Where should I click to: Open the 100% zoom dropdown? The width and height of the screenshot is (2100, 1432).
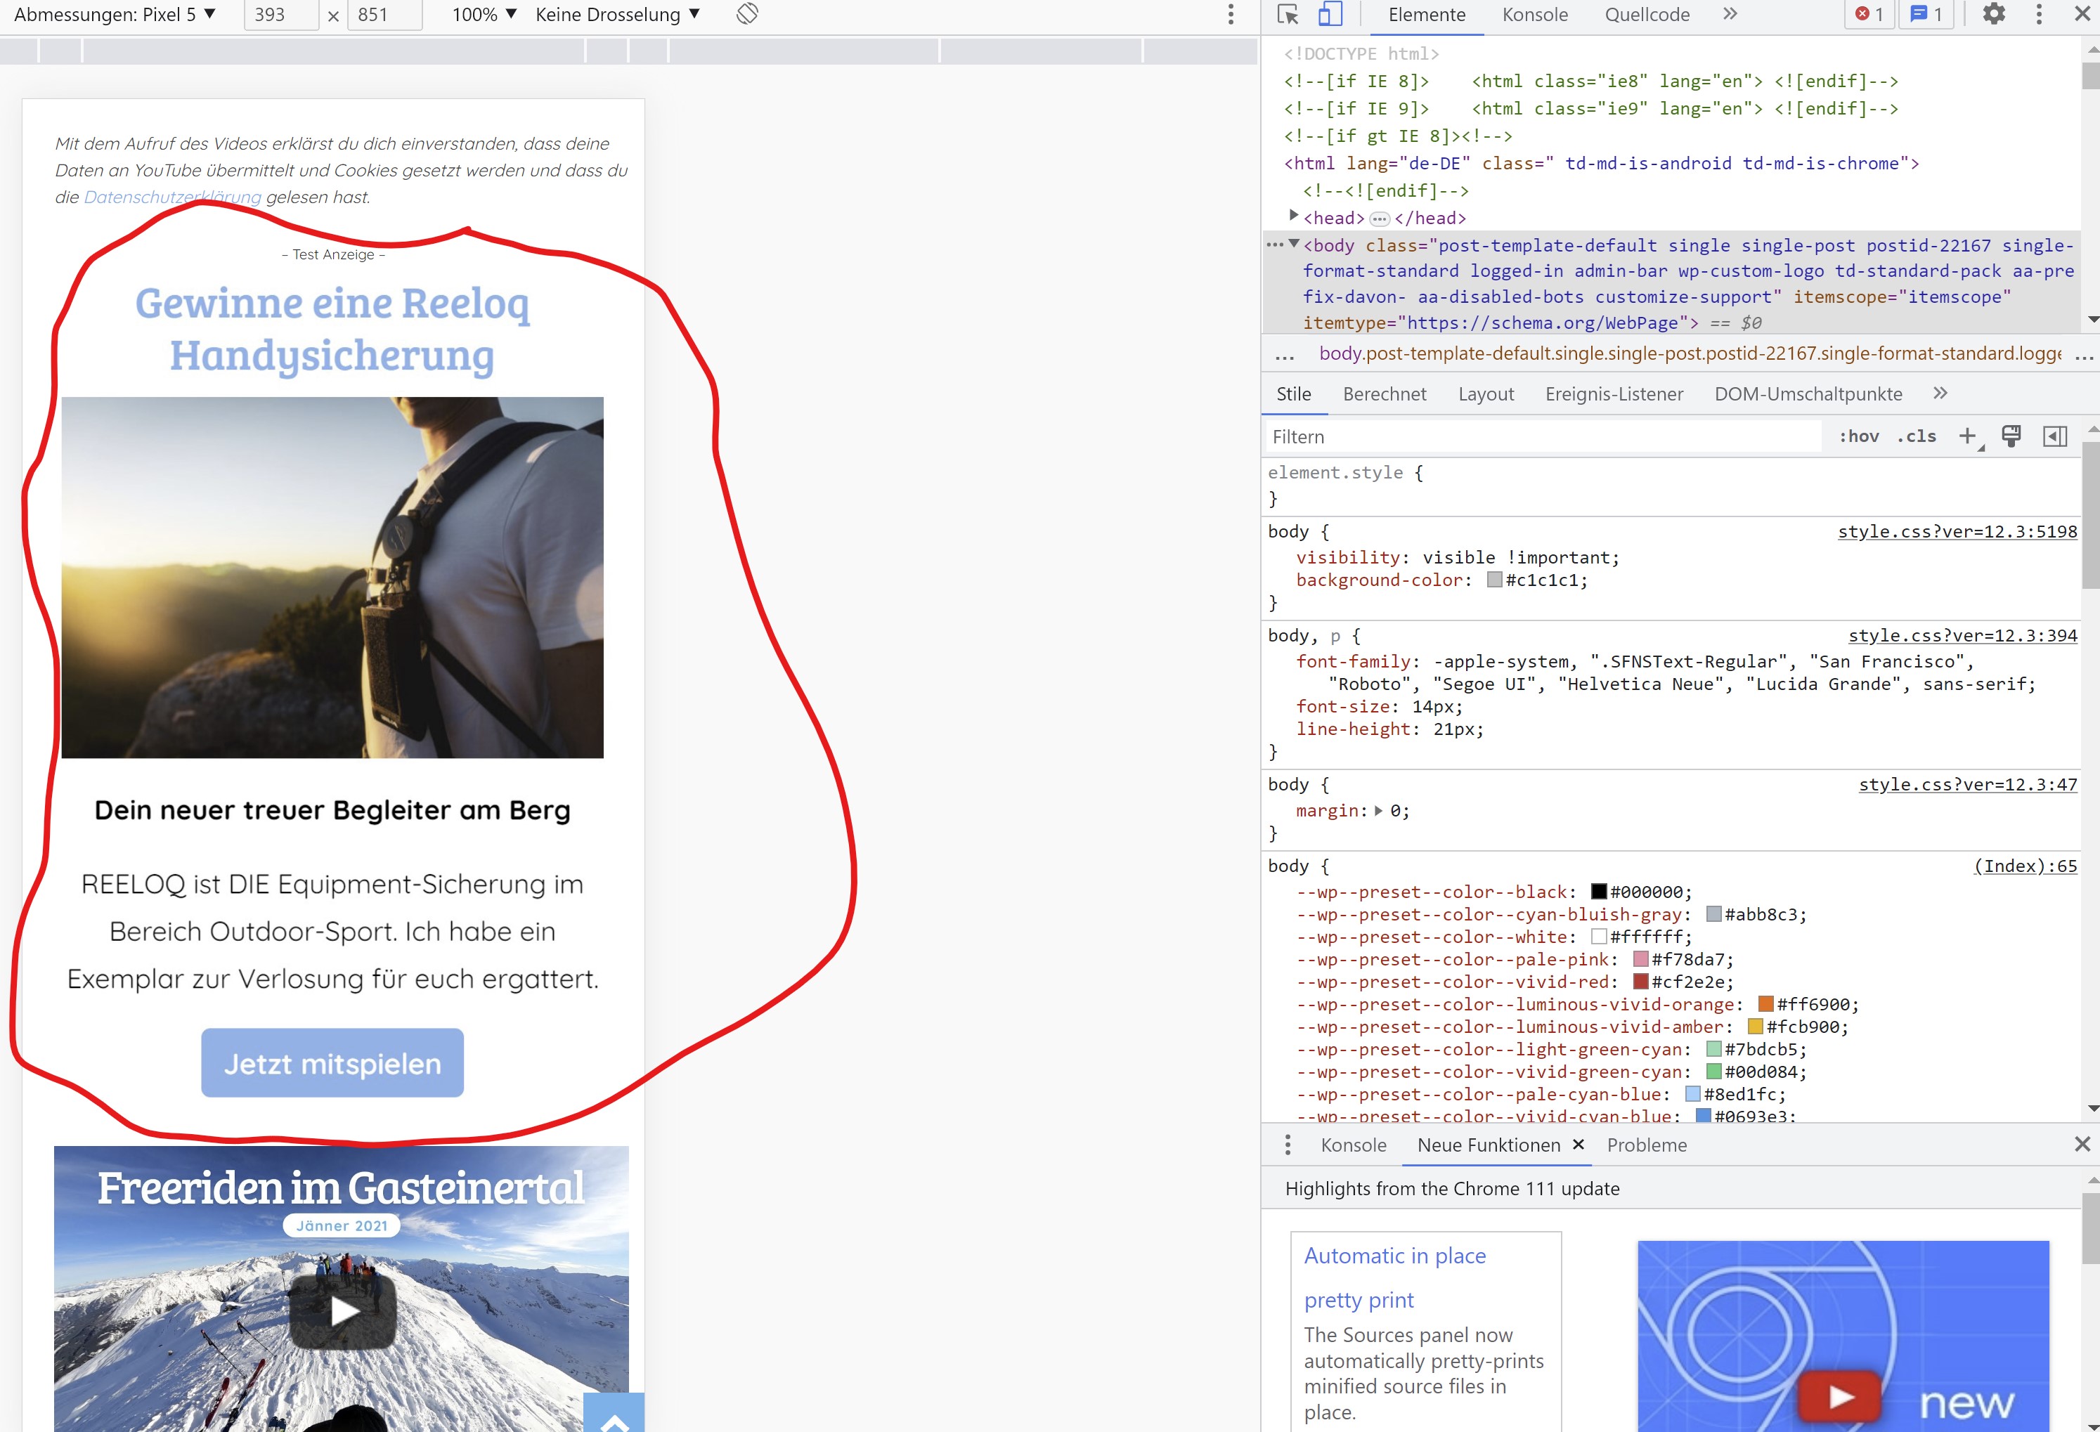tap(484, 15)
